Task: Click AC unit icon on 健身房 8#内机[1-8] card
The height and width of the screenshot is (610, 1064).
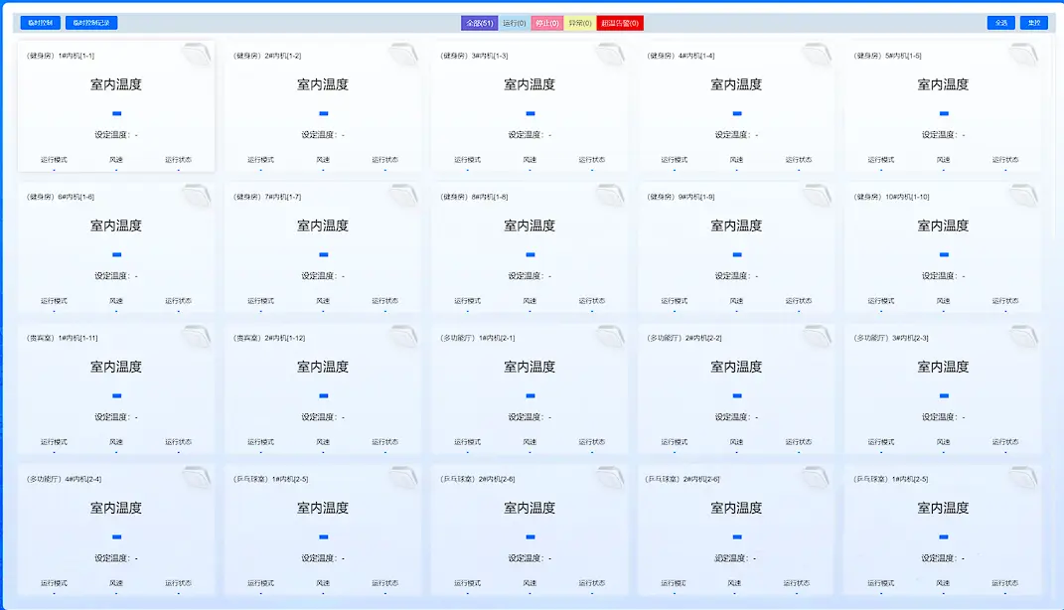Action: click(610, 196)
